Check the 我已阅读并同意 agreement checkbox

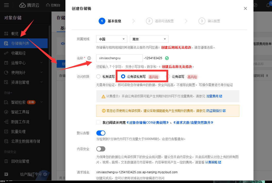[98, 123]
